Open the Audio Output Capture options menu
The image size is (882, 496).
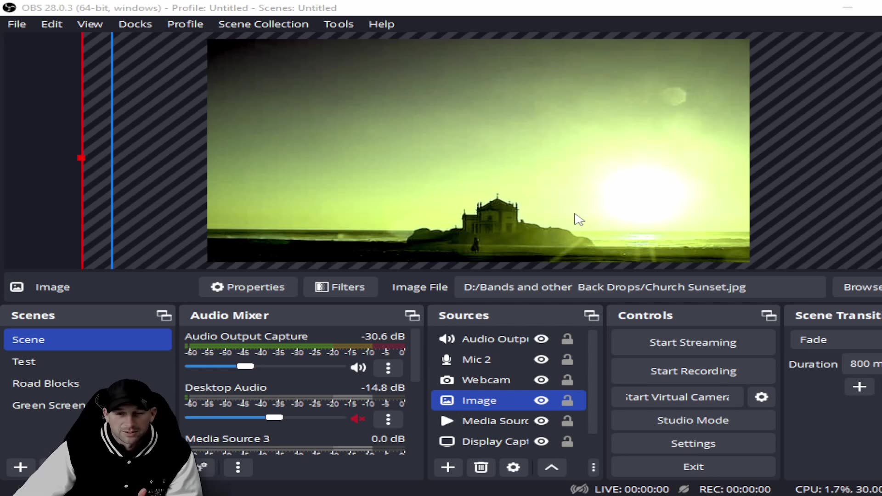pos(388,367)
